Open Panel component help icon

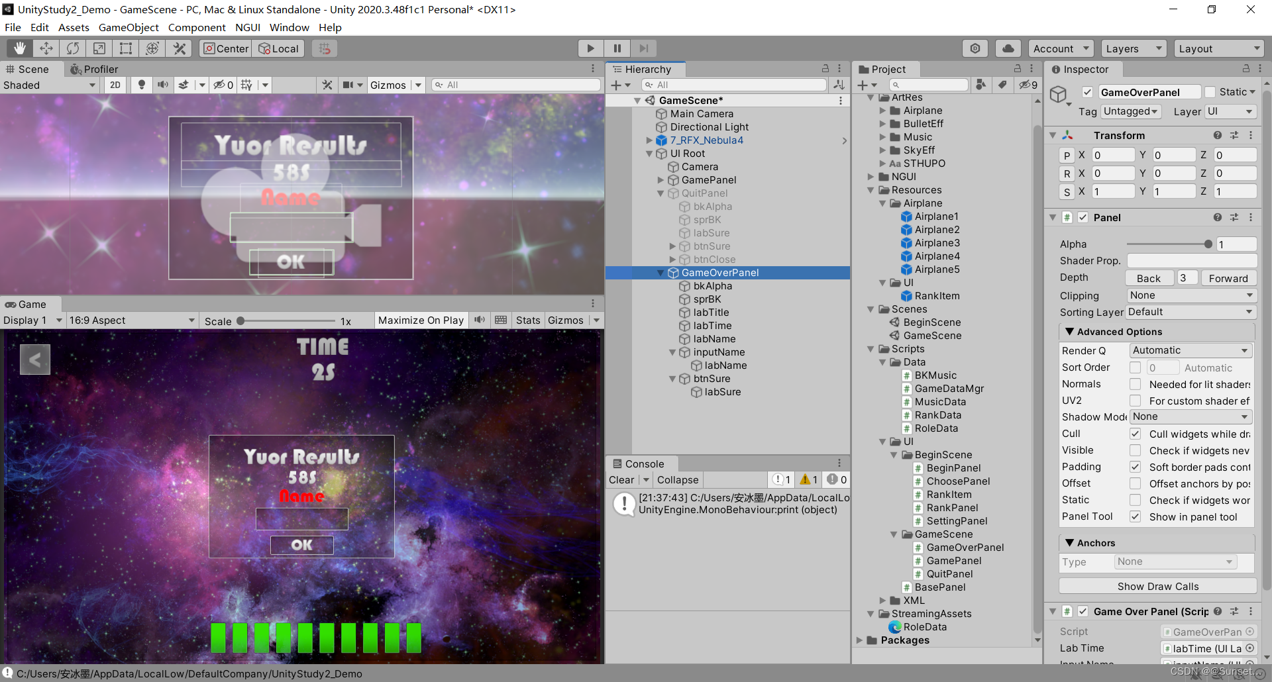coord(1218,217)
